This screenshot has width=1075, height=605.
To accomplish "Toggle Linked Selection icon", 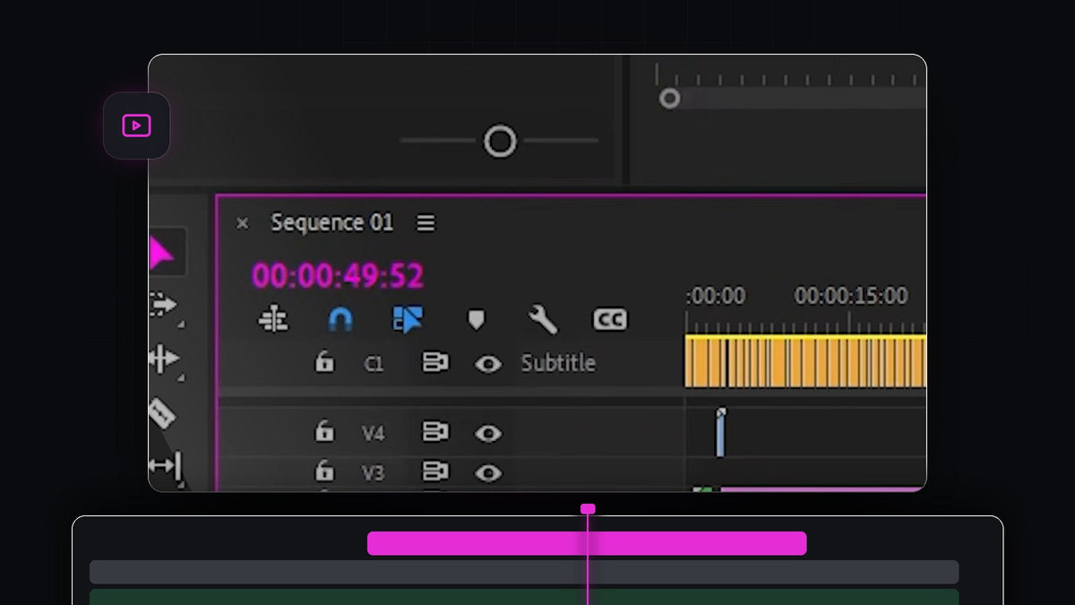I will 408,319.
